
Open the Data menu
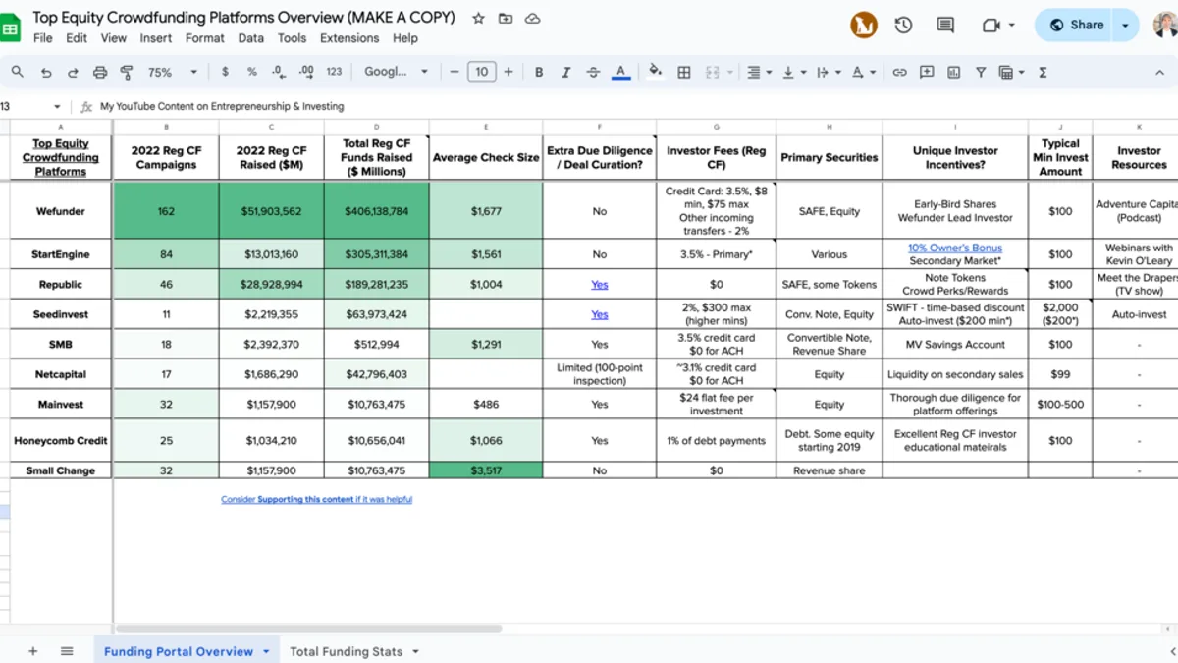(250, 38)
